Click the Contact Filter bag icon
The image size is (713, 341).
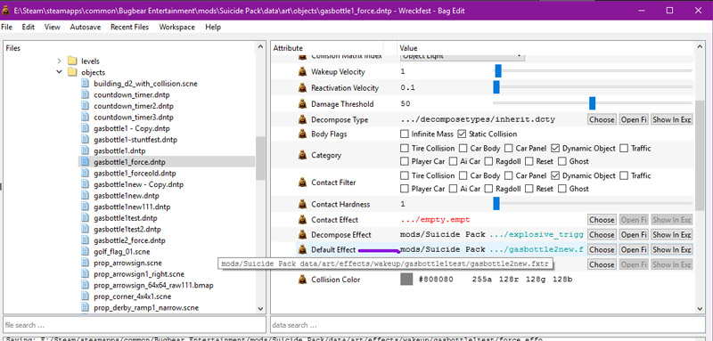(x=302, y=183)
